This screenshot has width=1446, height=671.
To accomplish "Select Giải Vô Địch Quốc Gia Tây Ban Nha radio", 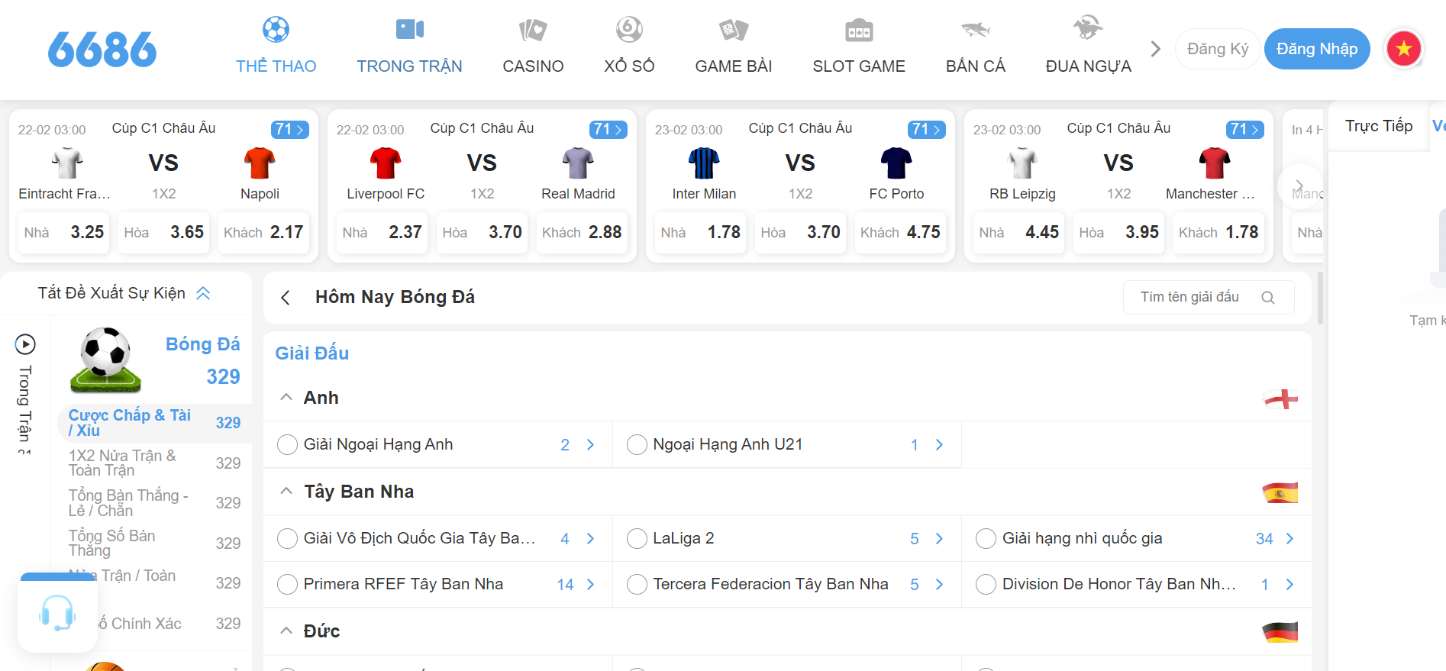I will pyautogui.click(x=287, y=539).
